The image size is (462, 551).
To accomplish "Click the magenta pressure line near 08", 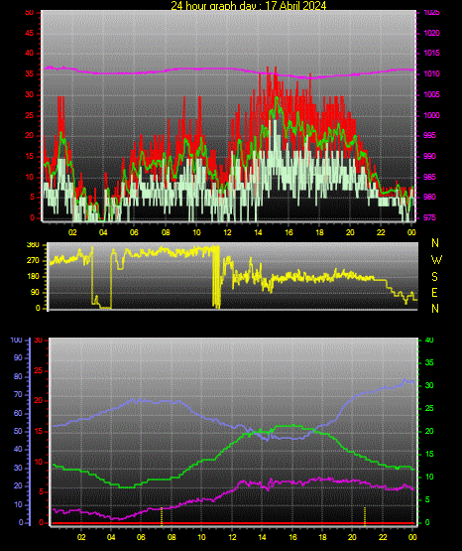I will click(165, 71).
